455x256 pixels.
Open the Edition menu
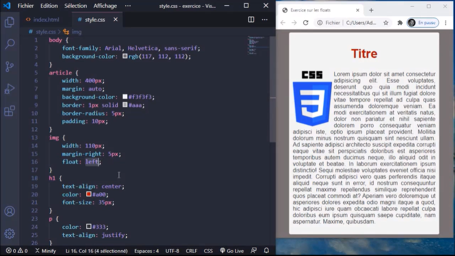[x=49, y=6]
